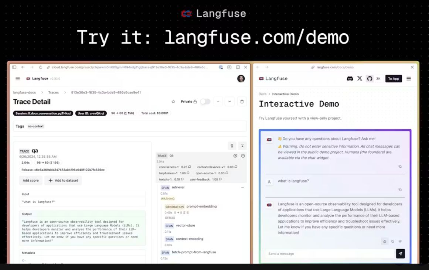
Task: Click the no-context tag
Action: (x=35, y=126)
